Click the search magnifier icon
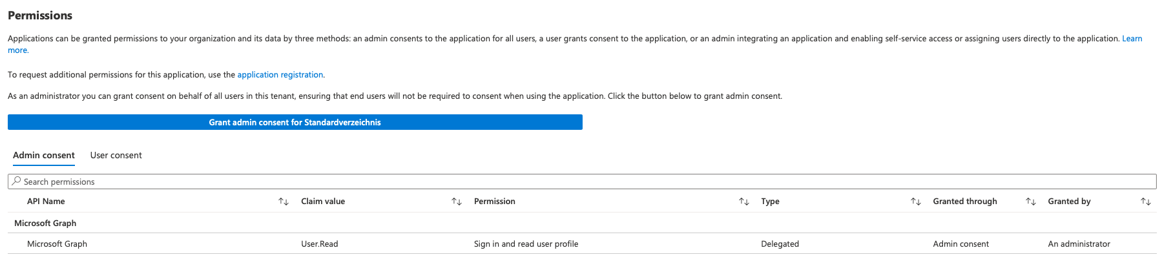 pyautogui.click(x=17, y=182)
